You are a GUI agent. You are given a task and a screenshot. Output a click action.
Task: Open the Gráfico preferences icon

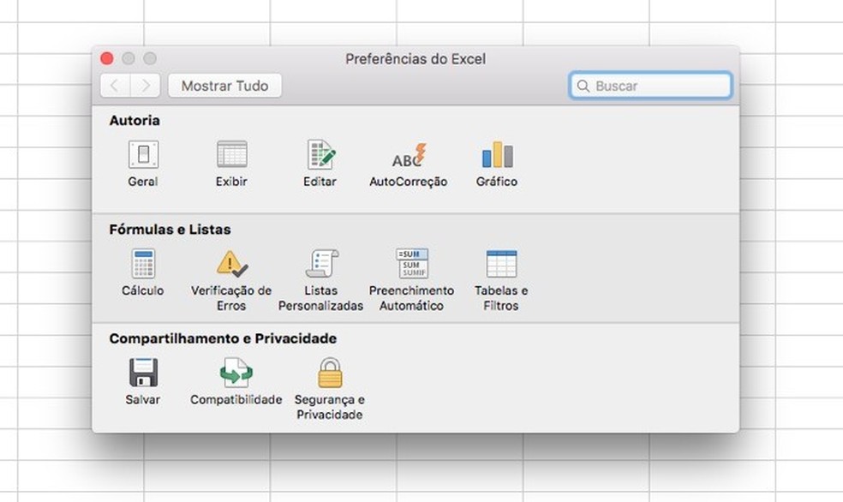pyautogui.click(x=497, y=155)
